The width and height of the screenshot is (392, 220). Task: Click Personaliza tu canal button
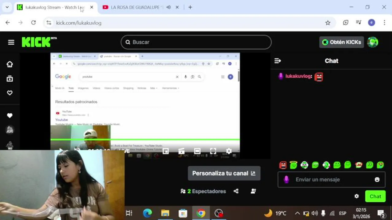(x=224, y=173)
